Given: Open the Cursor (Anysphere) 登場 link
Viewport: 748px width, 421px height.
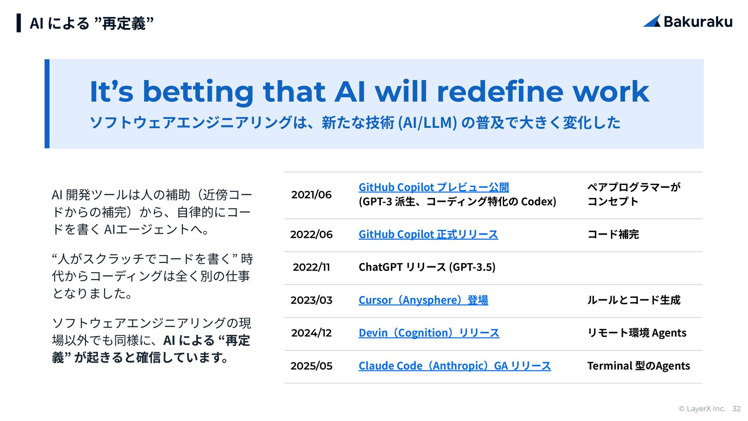Looking at the screenshot, I should pyautogui.click(x=423, y=300).
